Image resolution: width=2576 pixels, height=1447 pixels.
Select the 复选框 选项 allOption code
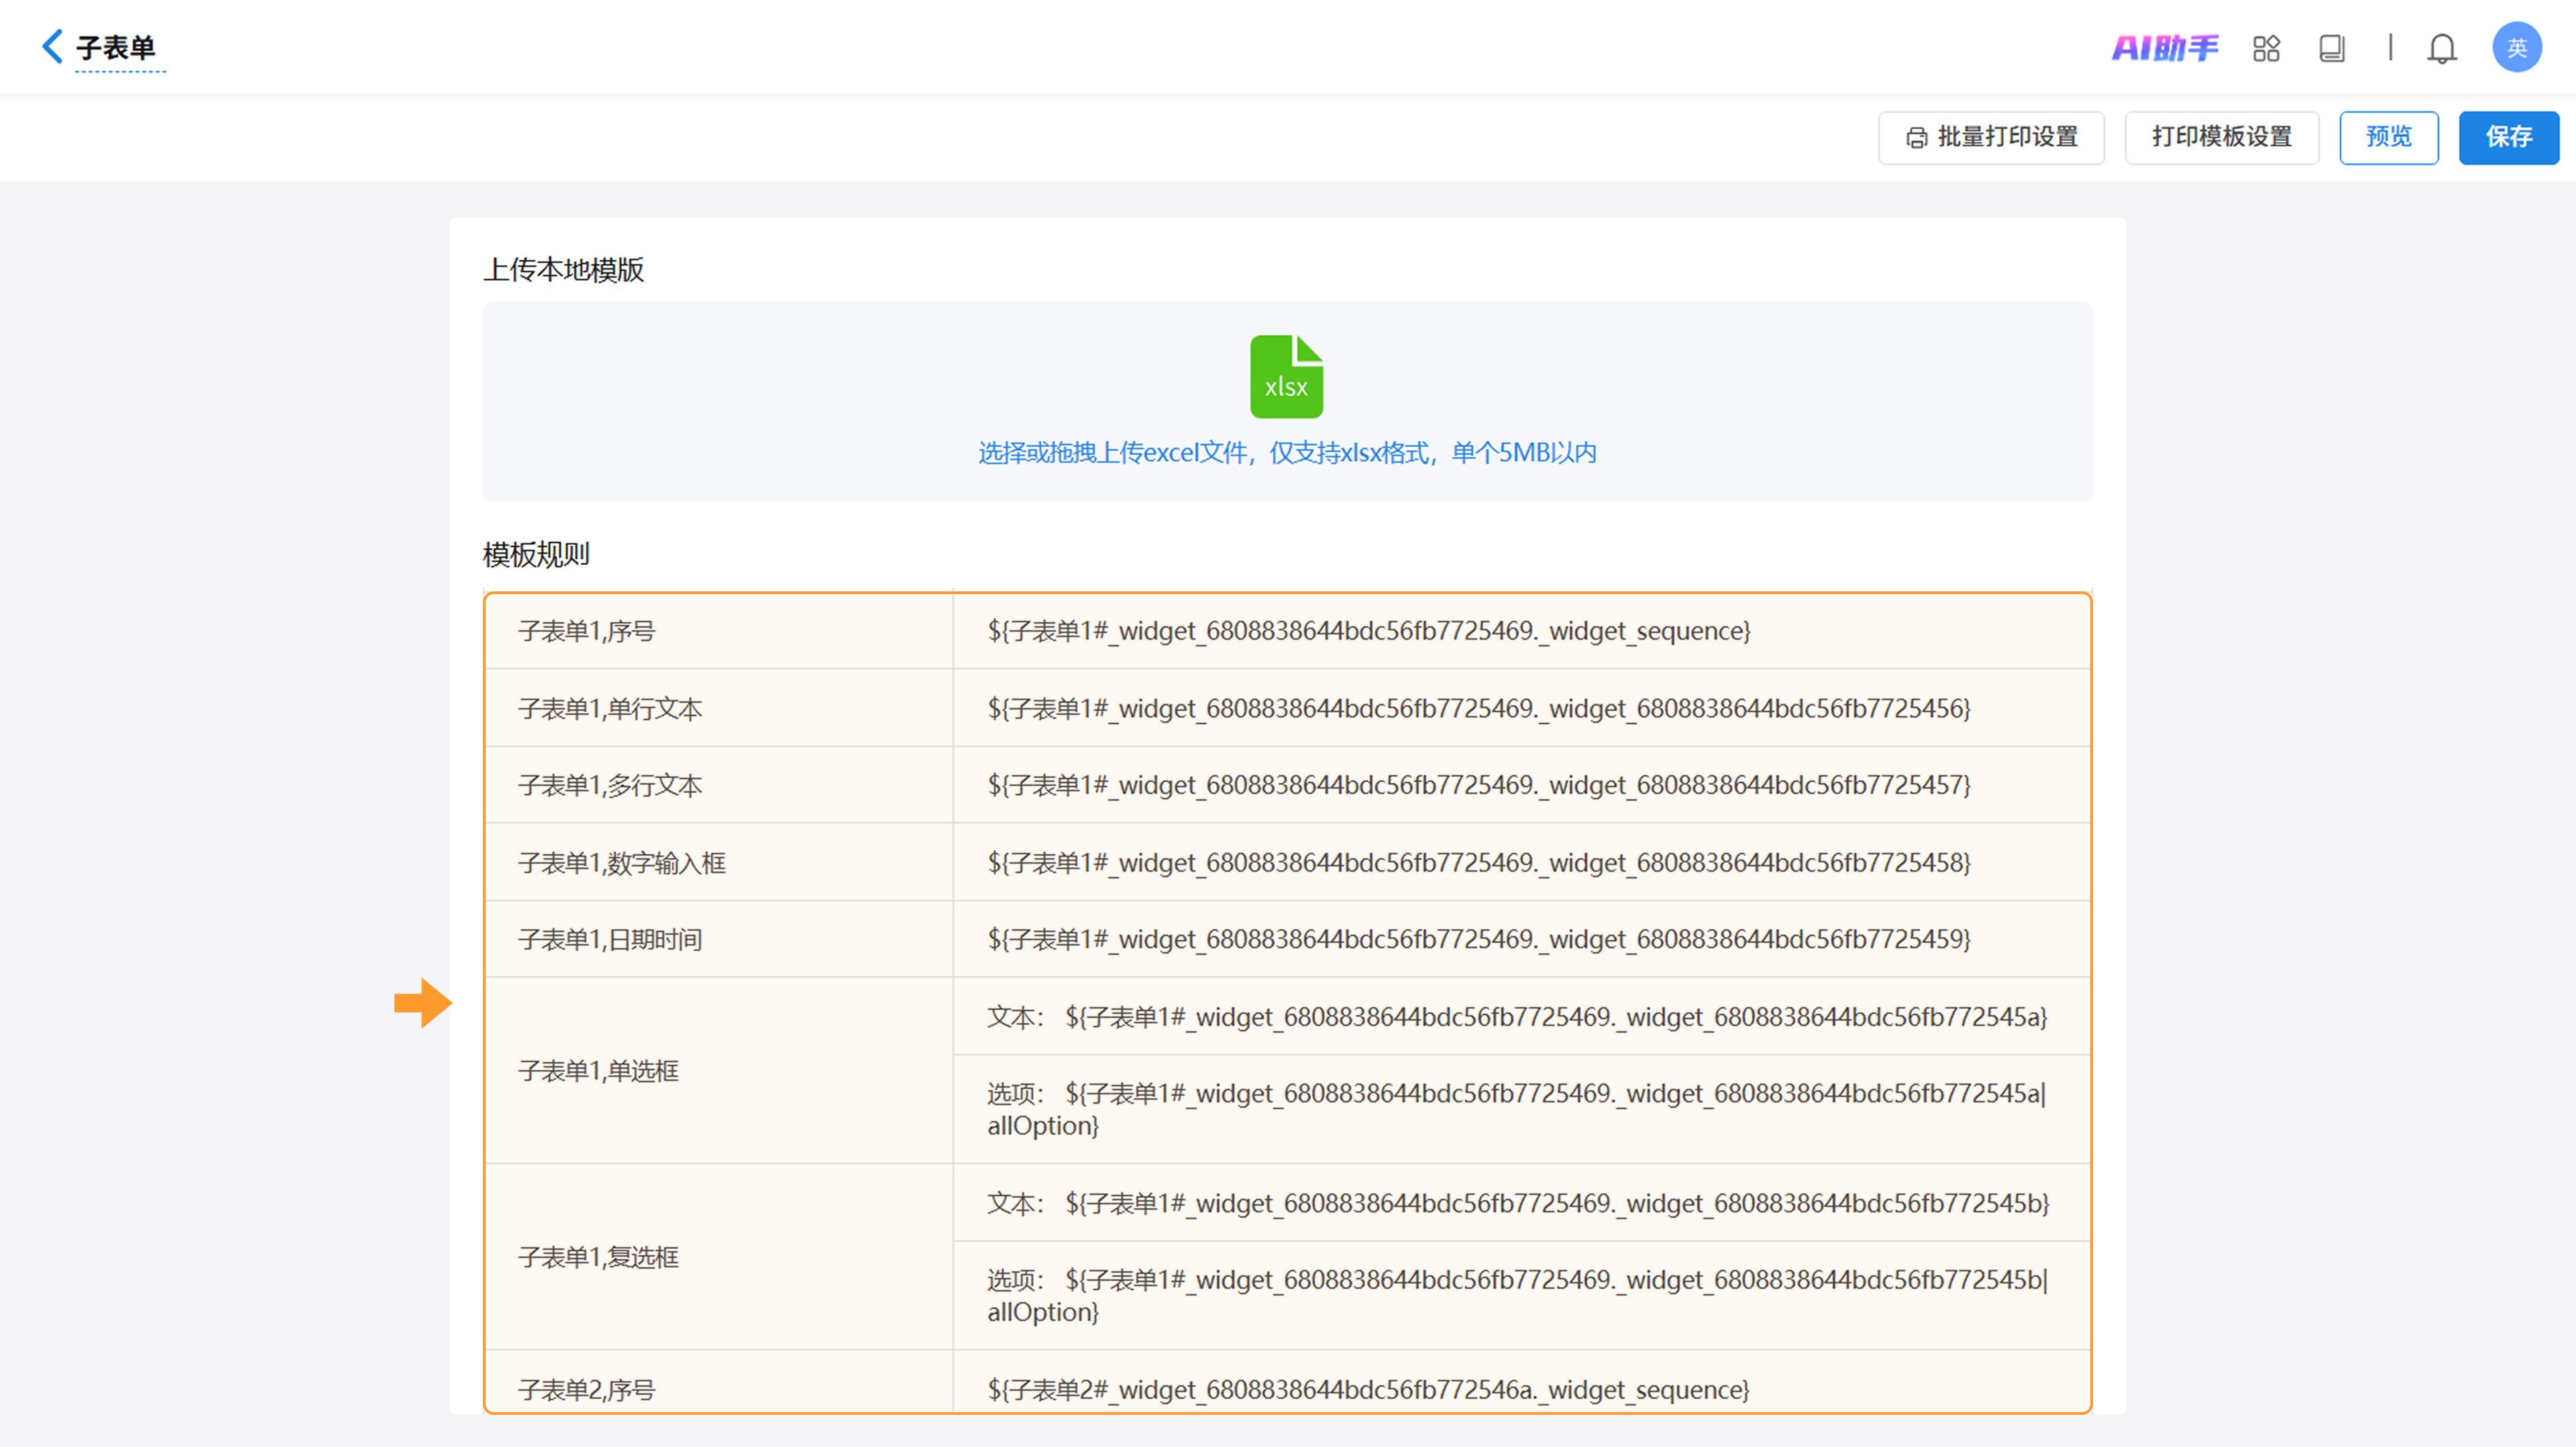pyautogui.click(x=1555, y=1280)
